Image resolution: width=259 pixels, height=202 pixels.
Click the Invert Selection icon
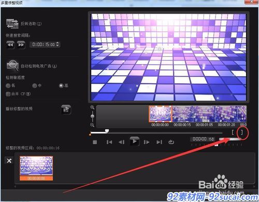(12, 24)
